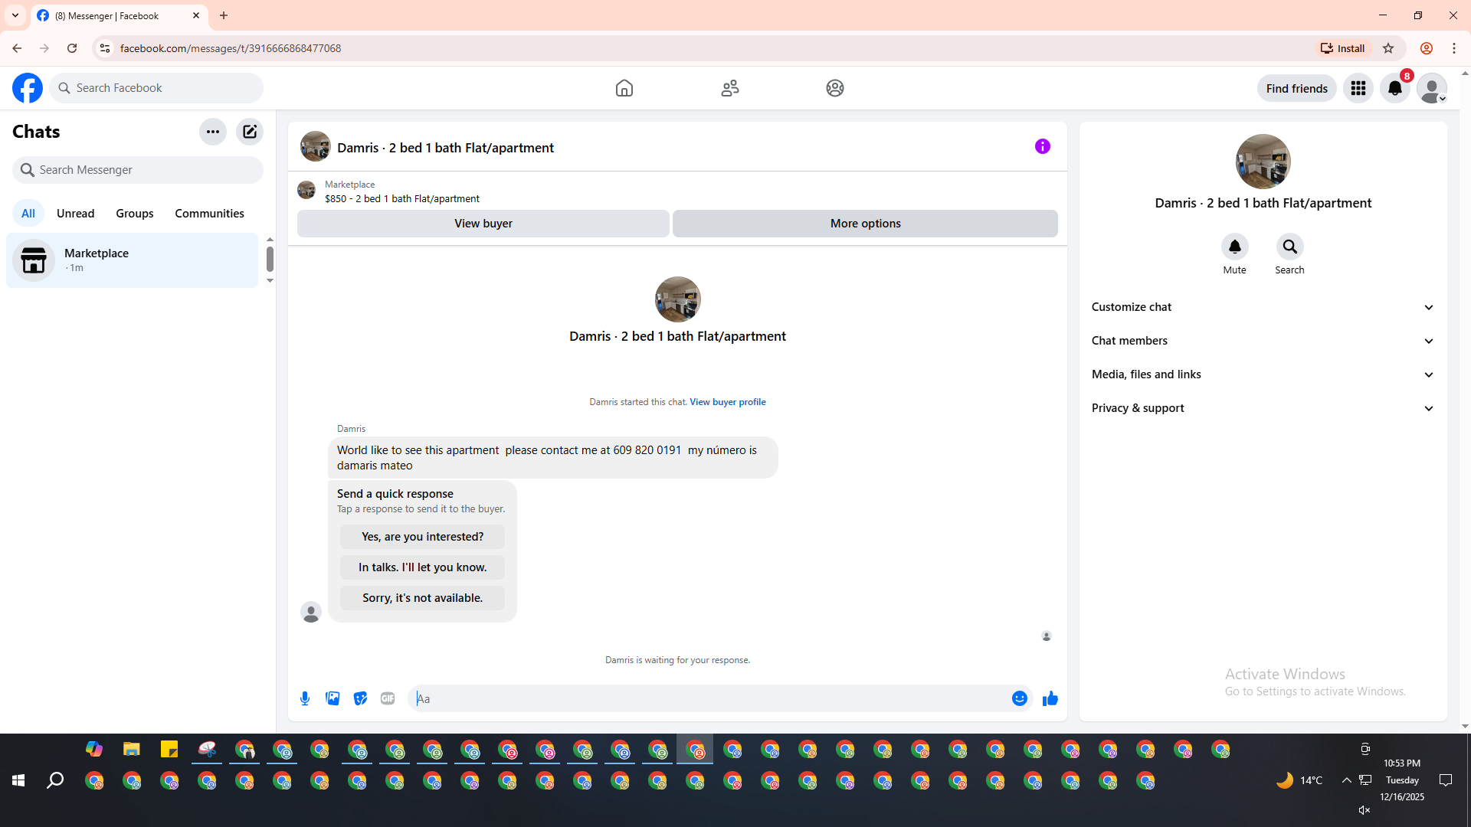This screenshot has width=1471, height=827.
Task: Open the Groups icon in top navigation
Action: (x=835, y=88)
